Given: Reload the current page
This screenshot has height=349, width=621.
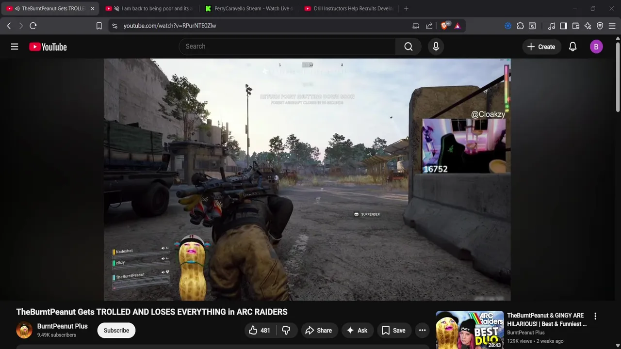Looking at the screenshot, I should [33, 26].
